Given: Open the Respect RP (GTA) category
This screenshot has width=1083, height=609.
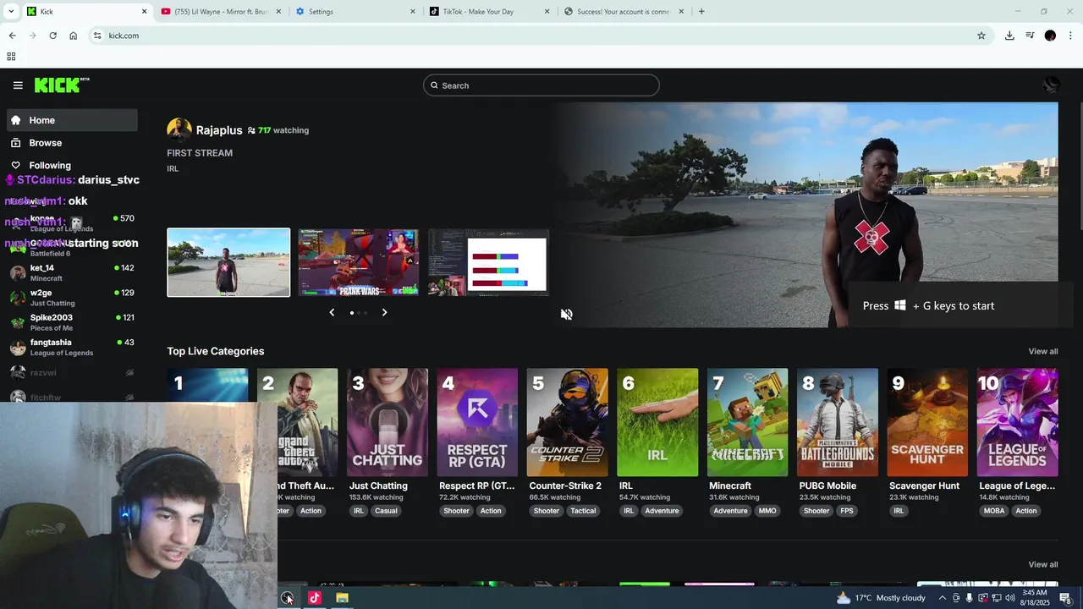Looking at the screenshot, I should [x=477, y=422].
